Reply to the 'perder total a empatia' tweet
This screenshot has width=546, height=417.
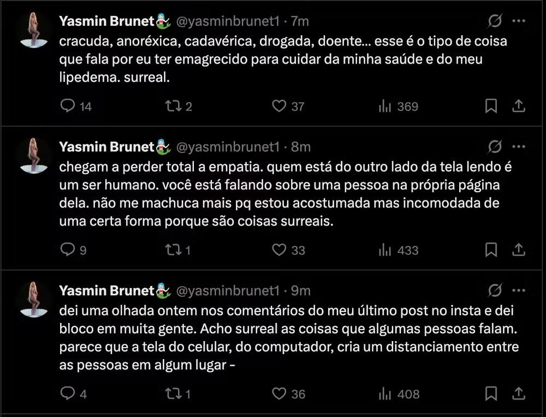pyautogui.click(x=67, y=250)
